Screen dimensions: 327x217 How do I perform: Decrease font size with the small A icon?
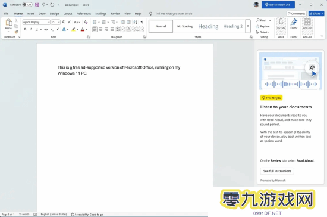tap(70, 22)
